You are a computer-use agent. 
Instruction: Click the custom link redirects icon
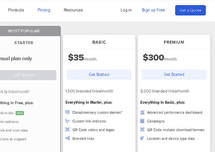click(67, 121)
